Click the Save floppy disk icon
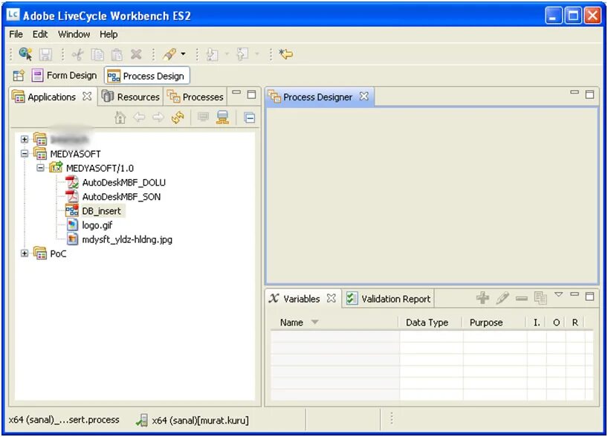This screenshot has height=437, width=608. [x=45, y=54]
